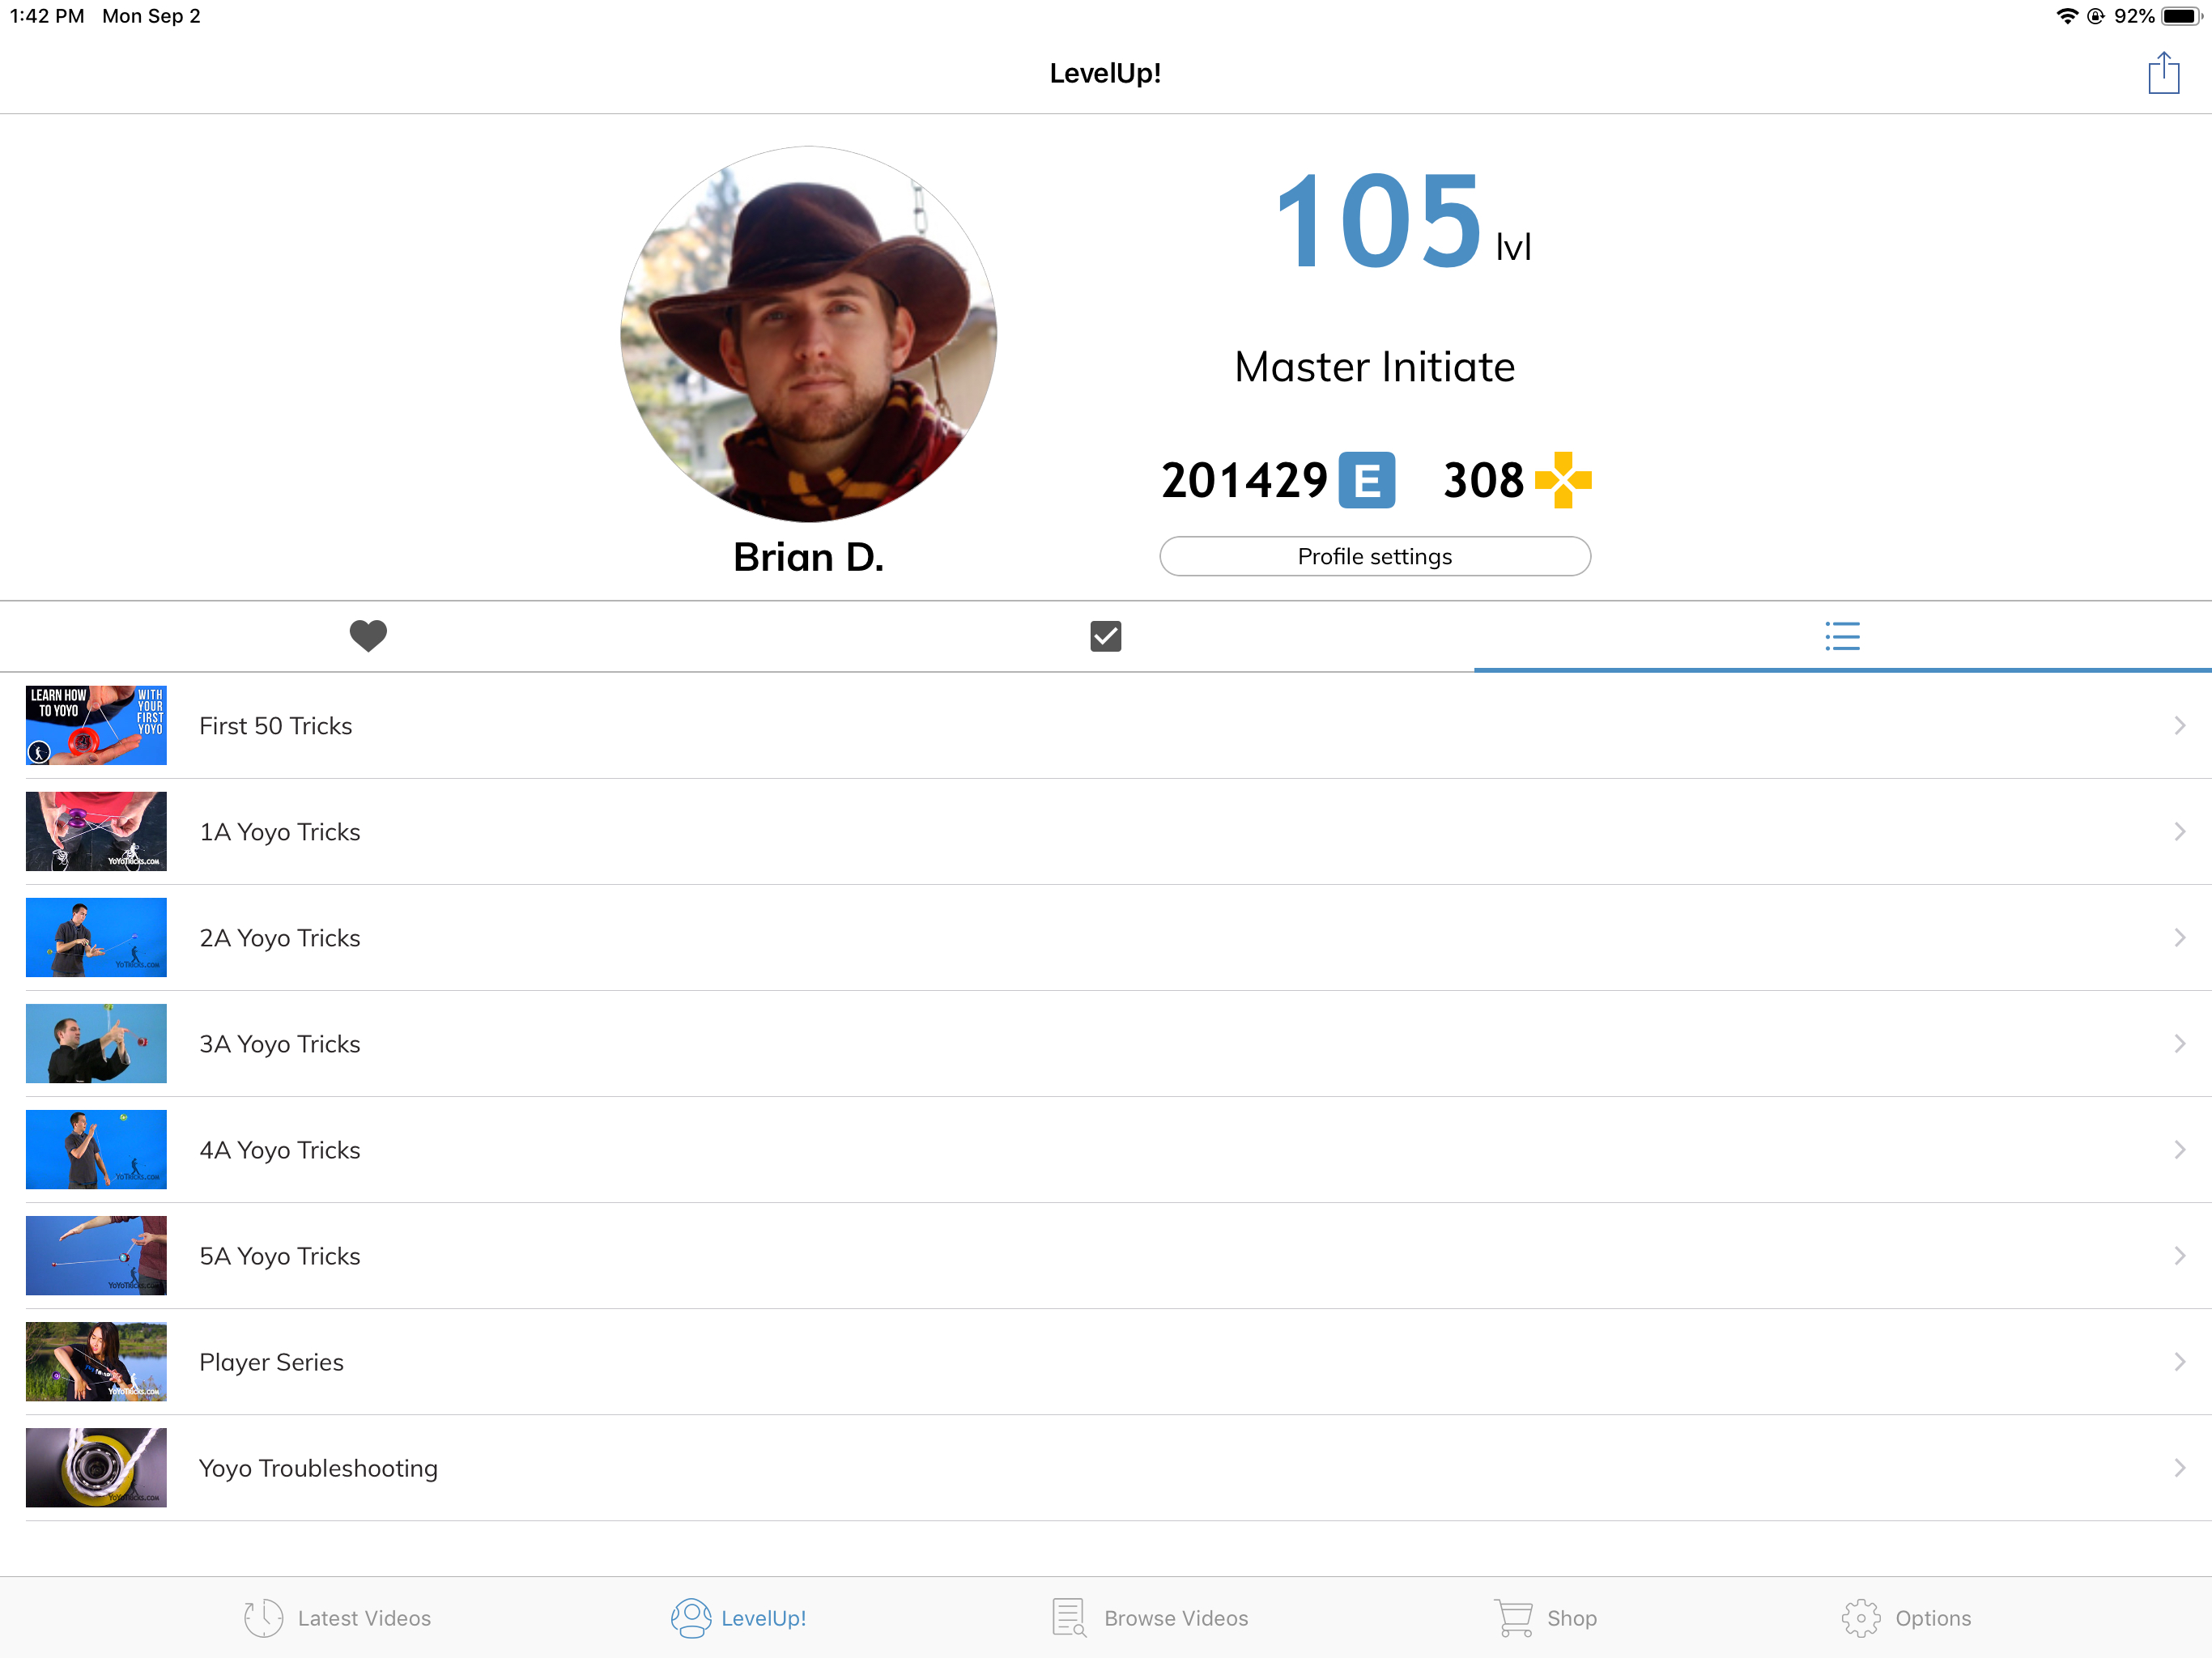Go to Latest Videos tab
The height and width of the screenshot is (1658, 2212).
(337, 1617)
